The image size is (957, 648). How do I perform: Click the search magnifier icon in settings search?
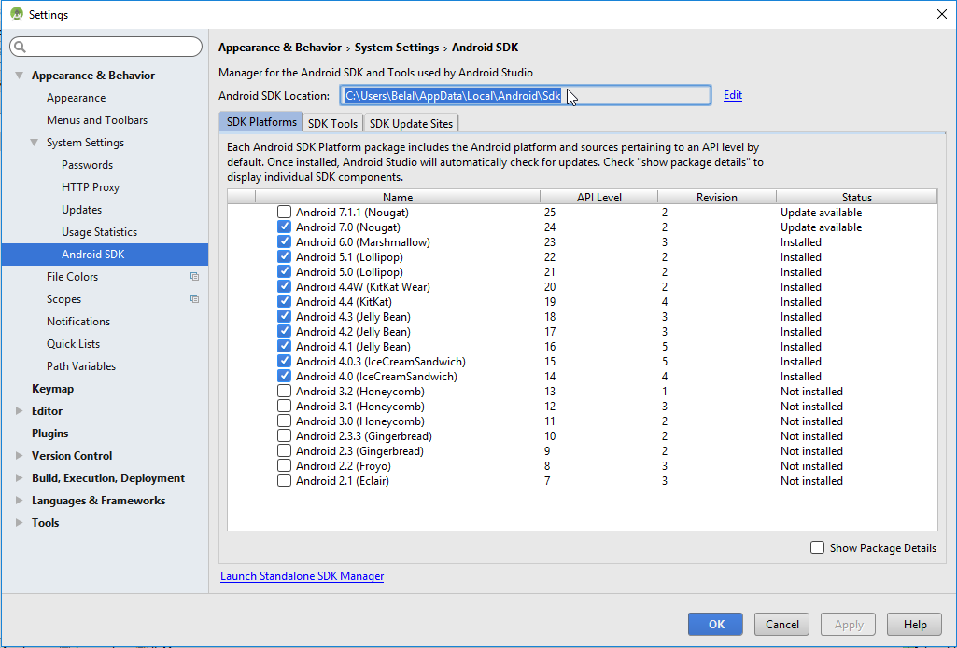[21, 47]
